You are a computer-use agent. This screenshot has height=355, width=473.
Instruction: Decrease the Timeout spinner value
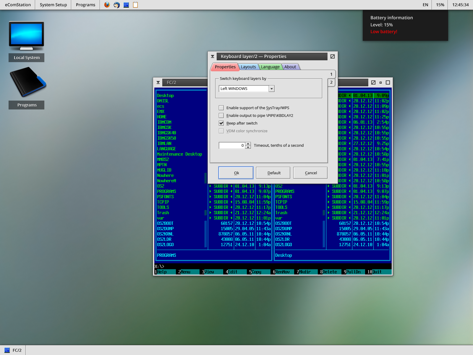point(248,147)
